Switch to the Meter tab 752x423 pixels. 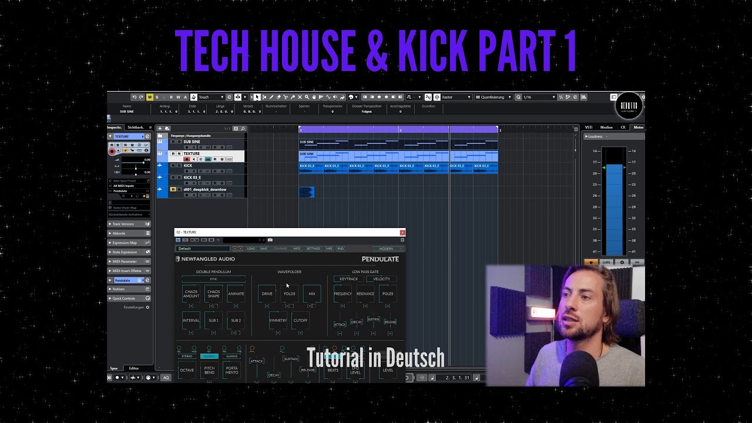[x=639, y=127]
